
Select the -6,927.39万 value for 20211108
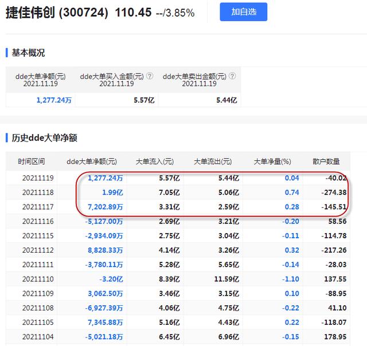click(104, 308)
